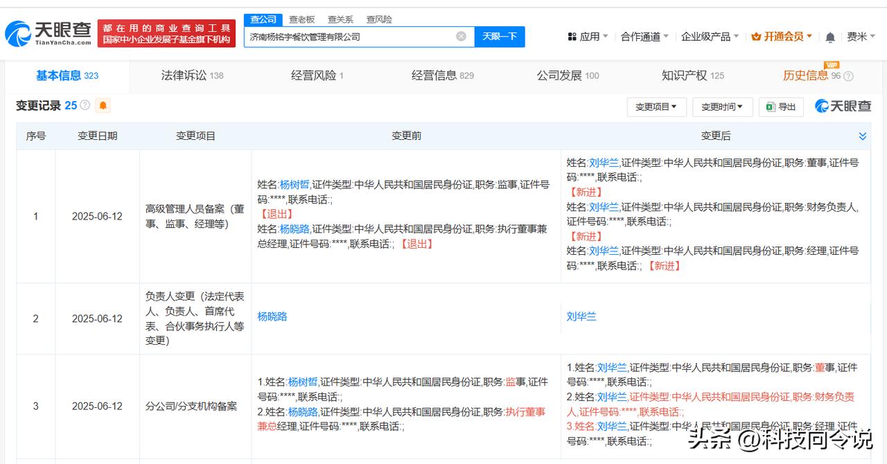The height and width of the screenshot is (464, 887).
Task: Click the TianYanCha logo at top left
Action: click(49, 33)
